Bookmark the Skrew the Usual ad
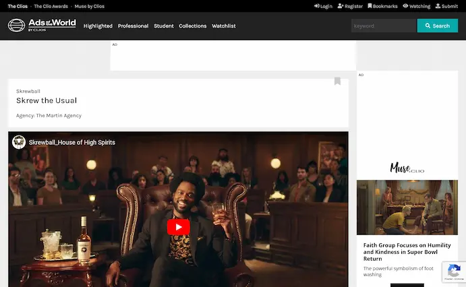The image size is (466, 287). [337, 81]
